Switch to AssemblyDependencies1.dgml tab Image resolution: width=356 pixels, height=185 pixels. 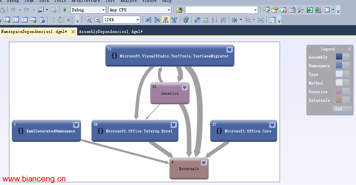[x=111, y=32]
